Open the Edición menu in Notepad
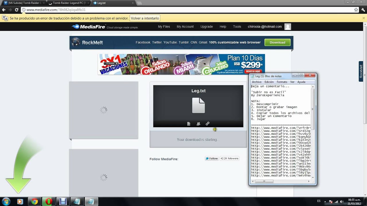367x206 pixels. pos(269,82)
